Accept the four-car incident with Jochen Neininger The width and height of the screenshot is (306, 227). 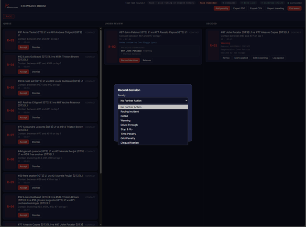[23, 215]
